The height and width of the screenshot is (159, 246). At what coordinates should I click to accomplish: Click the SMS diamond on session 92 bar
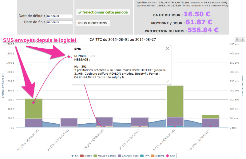(34, 102)
